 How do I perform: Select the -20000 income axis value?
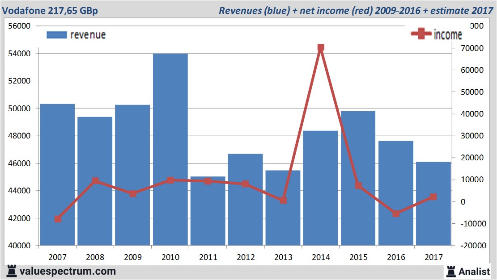point(473,245)
